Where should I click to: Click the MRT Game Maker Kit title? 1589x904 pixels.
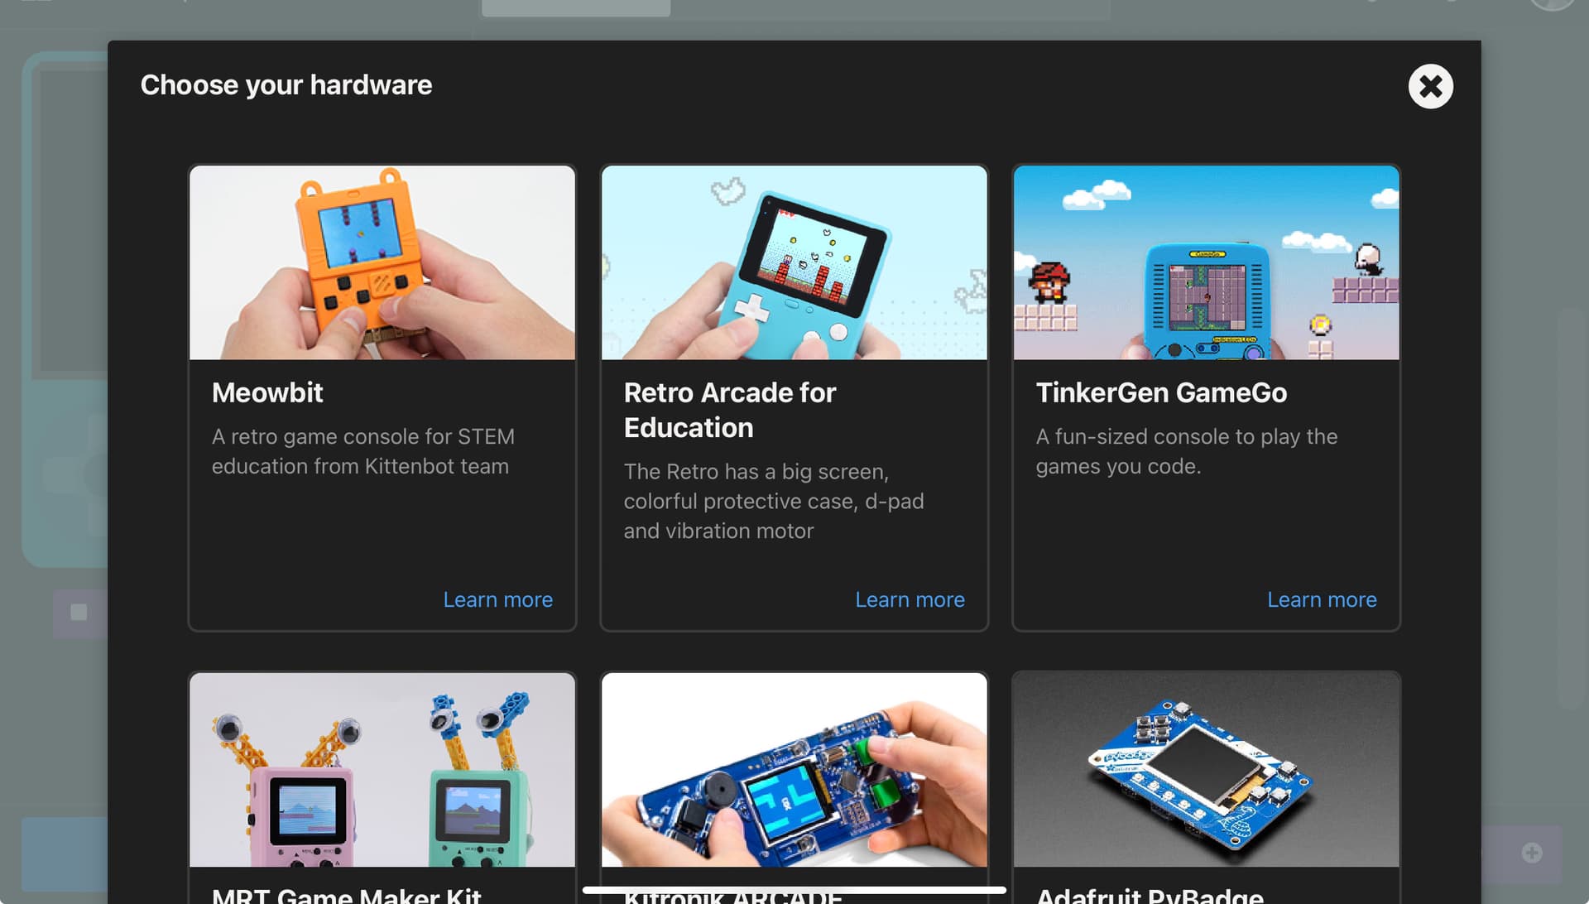346,895
